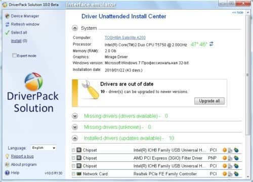Click the green Select all checkmark
The height and width of the screenshot is (182, 253).
click(7, 32)
